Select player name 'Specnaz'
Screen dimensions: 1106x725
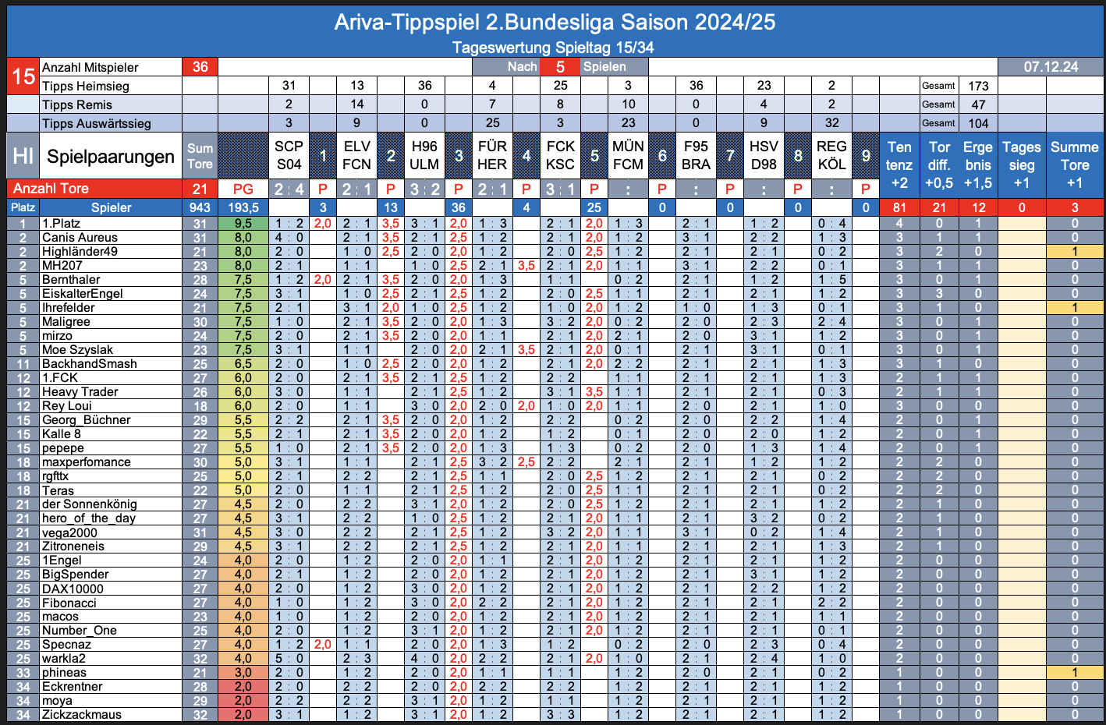(67, 644)
